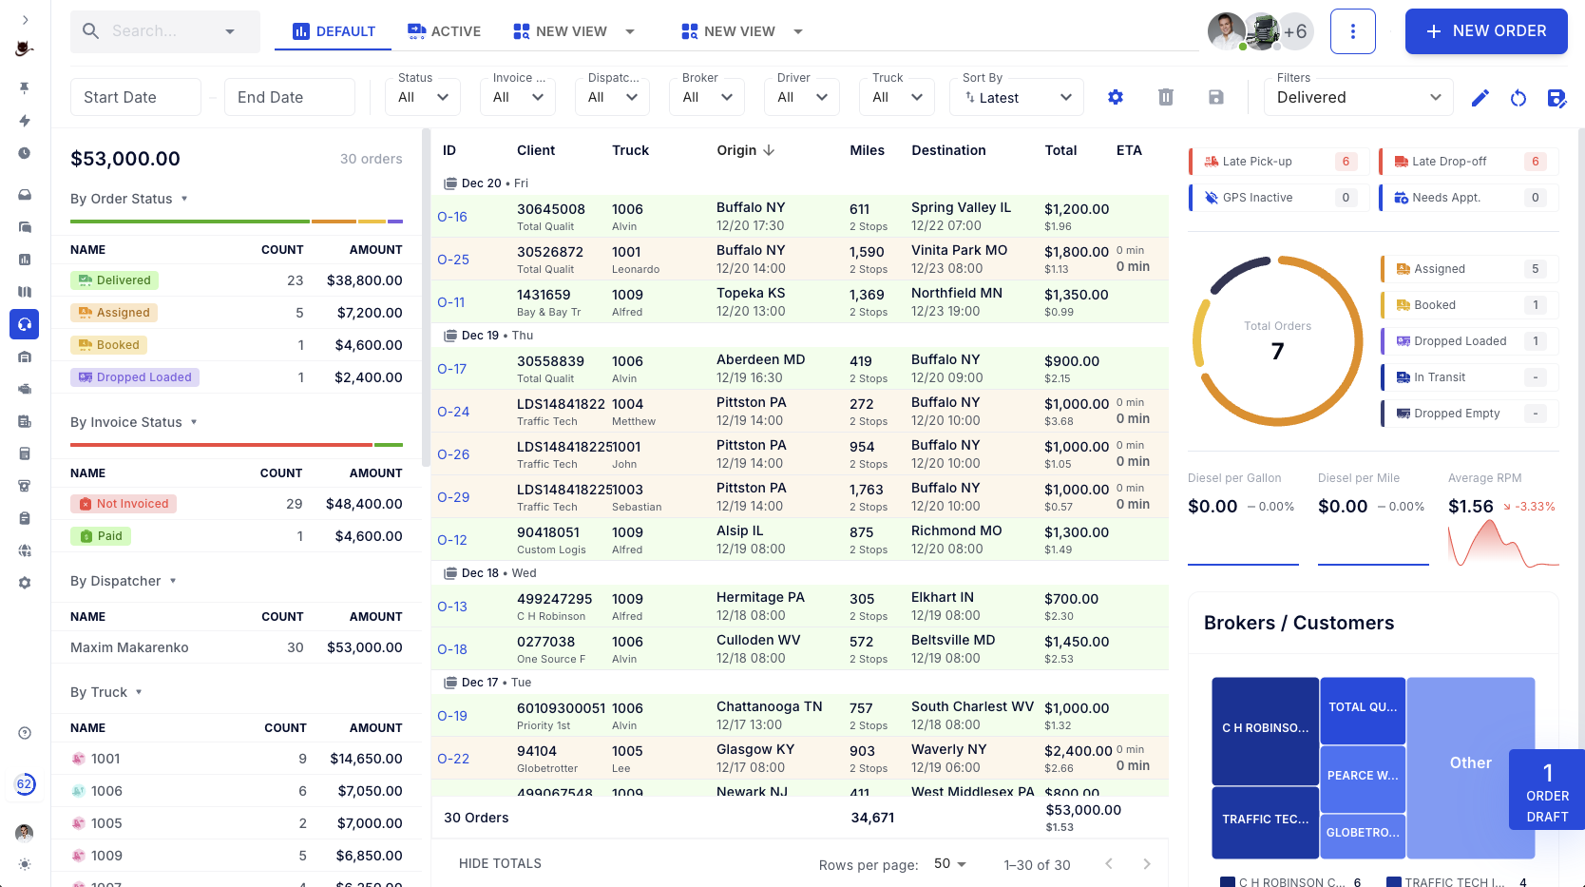Open the Rows per page dropdown

949,864
